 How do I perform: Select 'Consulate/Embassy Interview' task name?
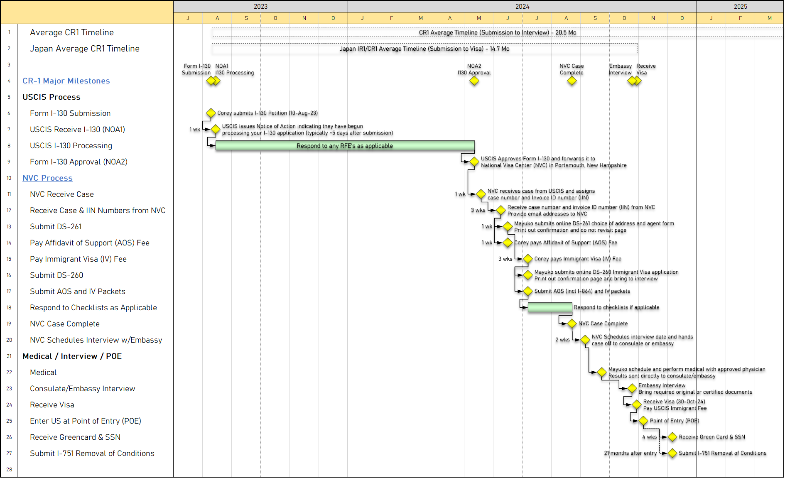[83, 389]
